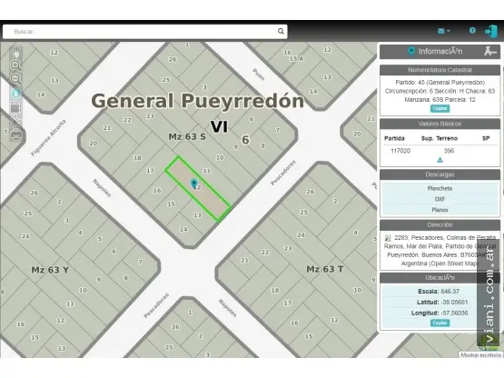Click the Dirección section header
Viewport: 504px width, 378px height.
440,224
